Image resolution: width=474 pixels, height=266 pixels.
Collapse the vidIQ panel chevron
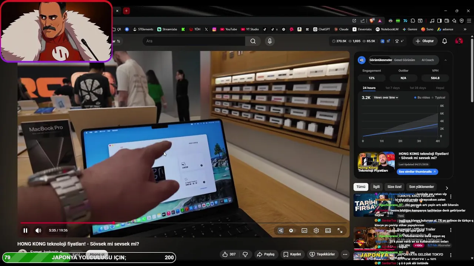(x=445, y=60)
